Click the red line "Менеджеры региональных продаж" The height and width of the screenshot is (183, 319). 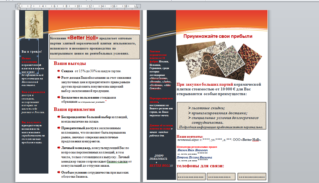(197, 147)
